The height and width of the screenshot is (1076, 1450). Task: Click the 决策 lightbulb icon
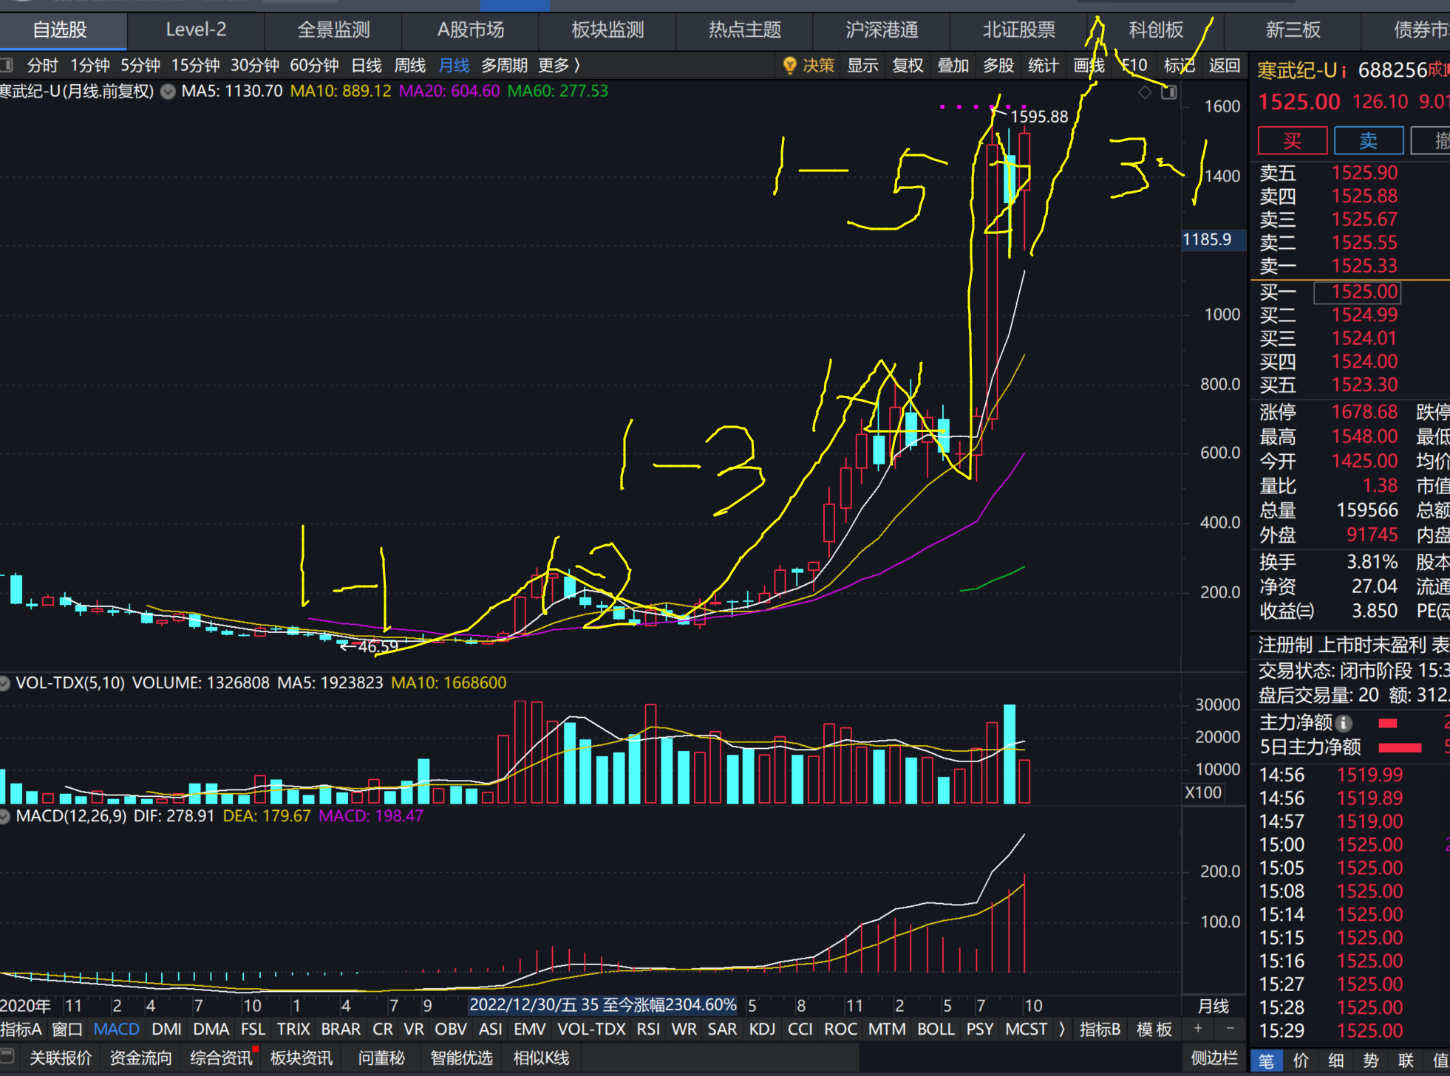789,65
